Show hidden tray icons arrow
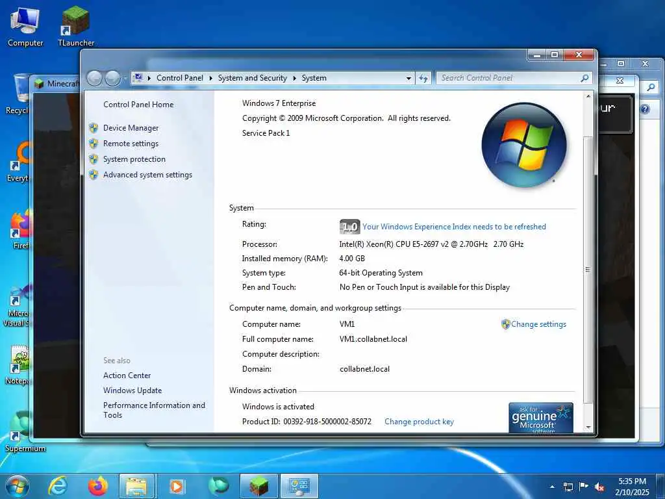 (552, 487)
